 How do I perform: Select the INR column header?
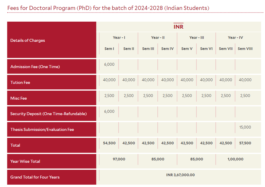coord(179,26)
